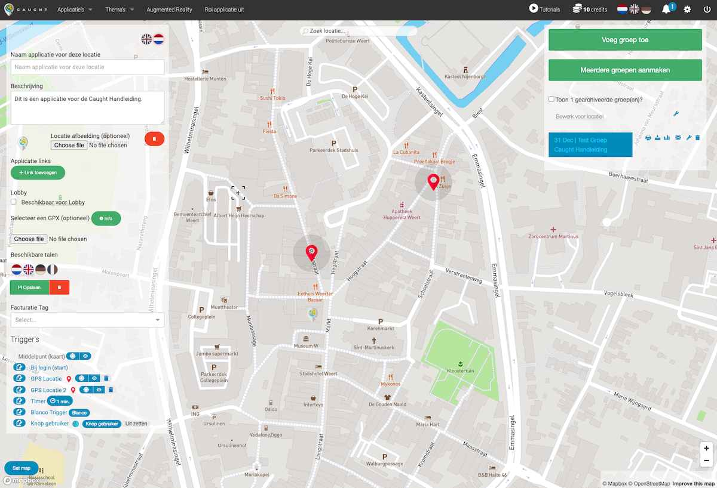Click the envelope email icon for Caught Handleiding group
This screenshot has height=488, width=717.
(678, 137)
